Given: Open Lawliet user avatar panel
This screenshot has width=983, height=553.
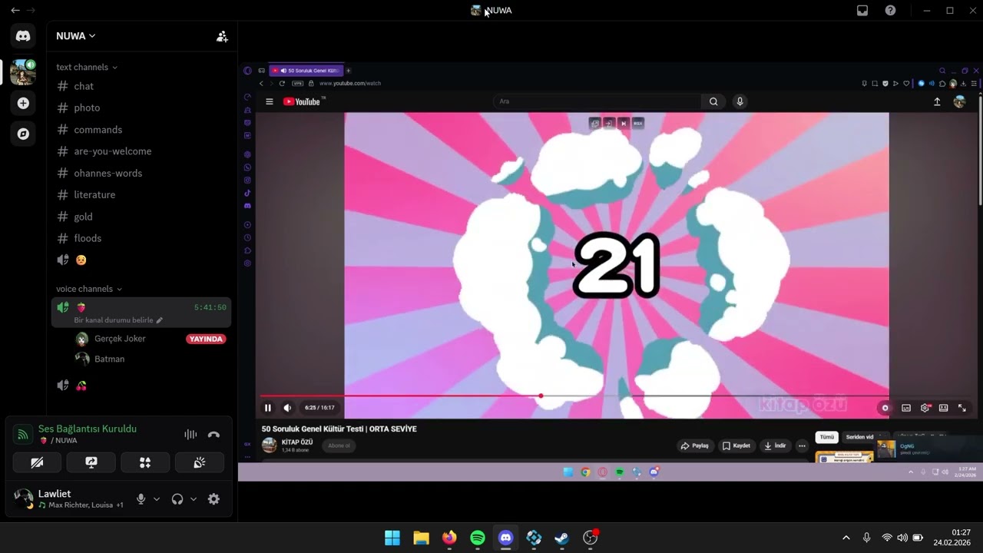Looking at the screenshot, I should click(x=24, y=498).
